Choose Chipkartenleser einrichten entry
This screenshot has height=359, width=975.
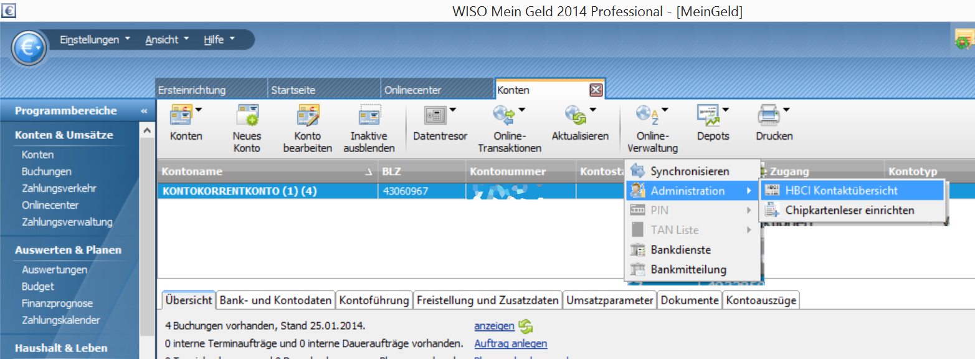852,211
